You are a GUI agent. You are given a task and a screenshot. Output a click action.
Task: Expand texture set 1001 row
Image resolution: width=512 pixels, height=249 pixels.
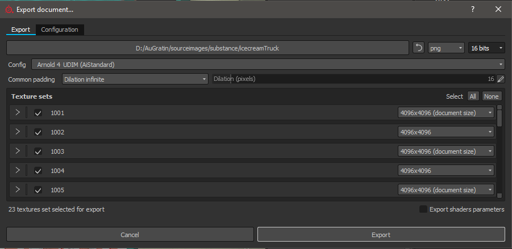click(x=18, y=112)
